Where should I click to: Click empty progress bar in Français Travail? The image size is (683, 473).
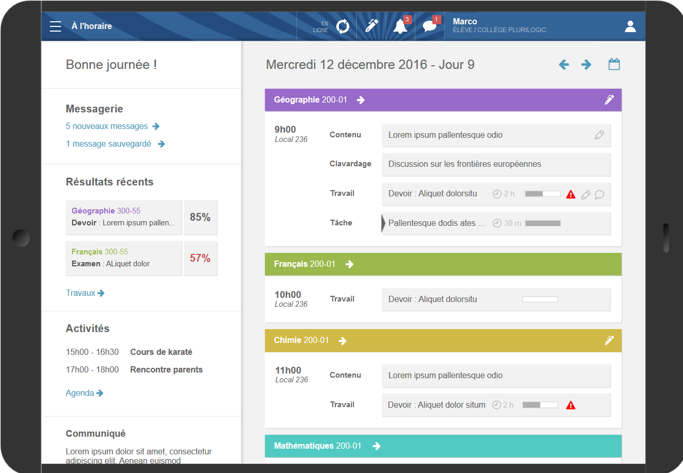tap(540, 299)
